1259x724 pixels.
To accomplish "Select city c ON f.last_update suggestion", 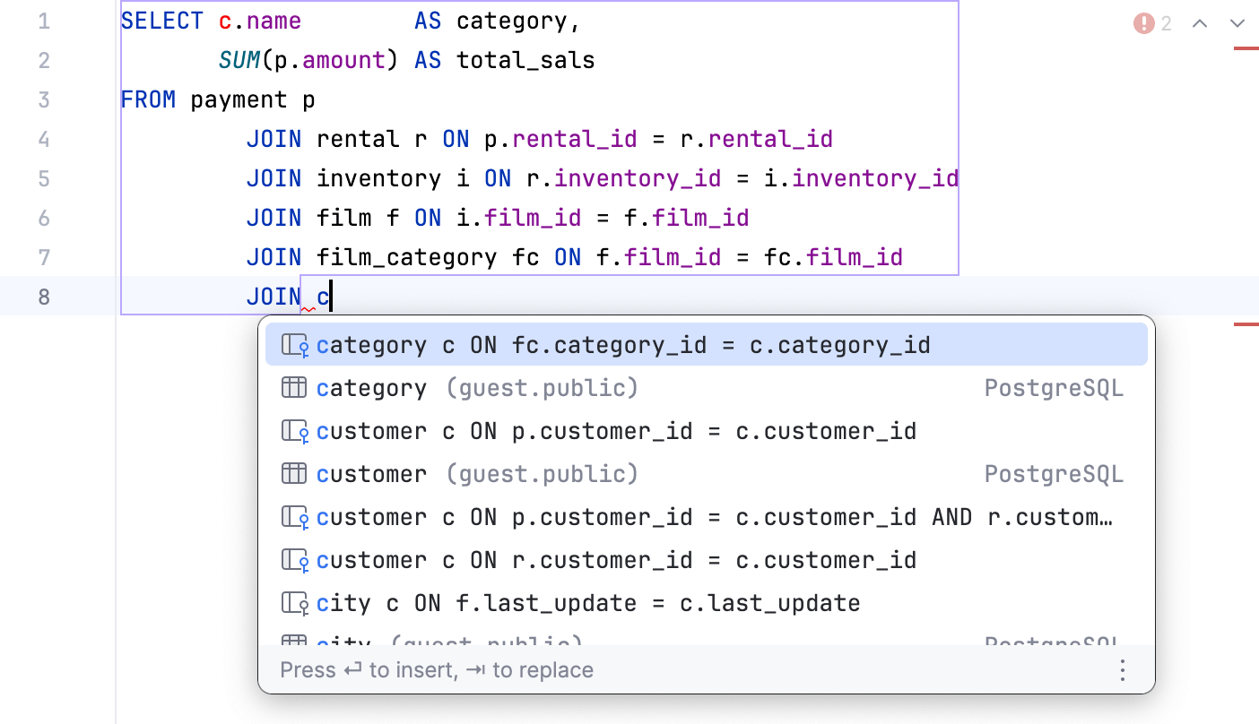I will point(587,604).
